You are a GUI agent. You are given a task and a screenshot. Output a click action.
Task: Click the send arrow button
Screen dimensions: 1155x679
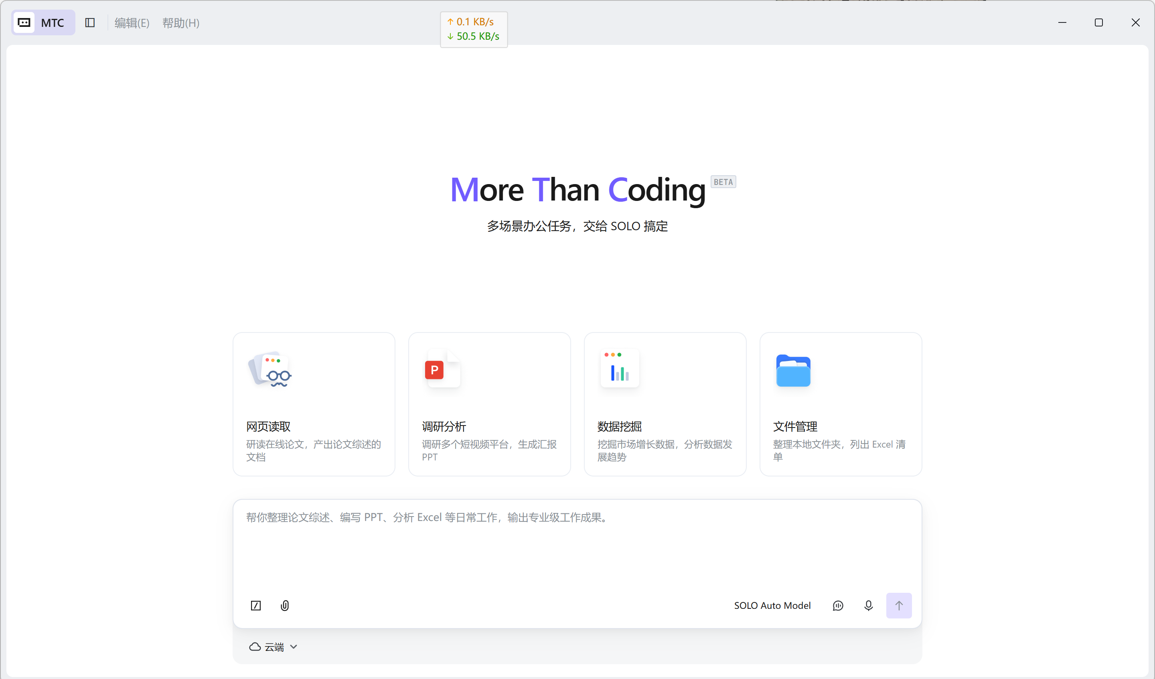click(899, 606)
